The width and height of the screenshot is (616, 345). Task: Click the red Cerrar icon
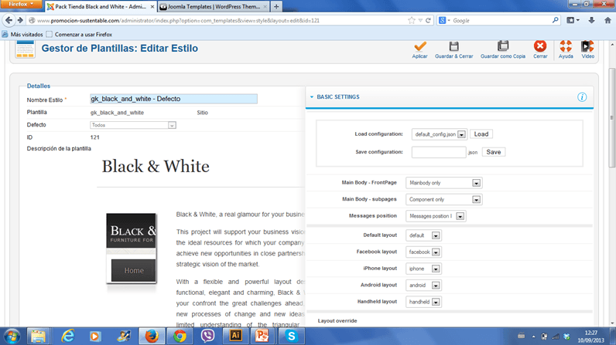540,46
